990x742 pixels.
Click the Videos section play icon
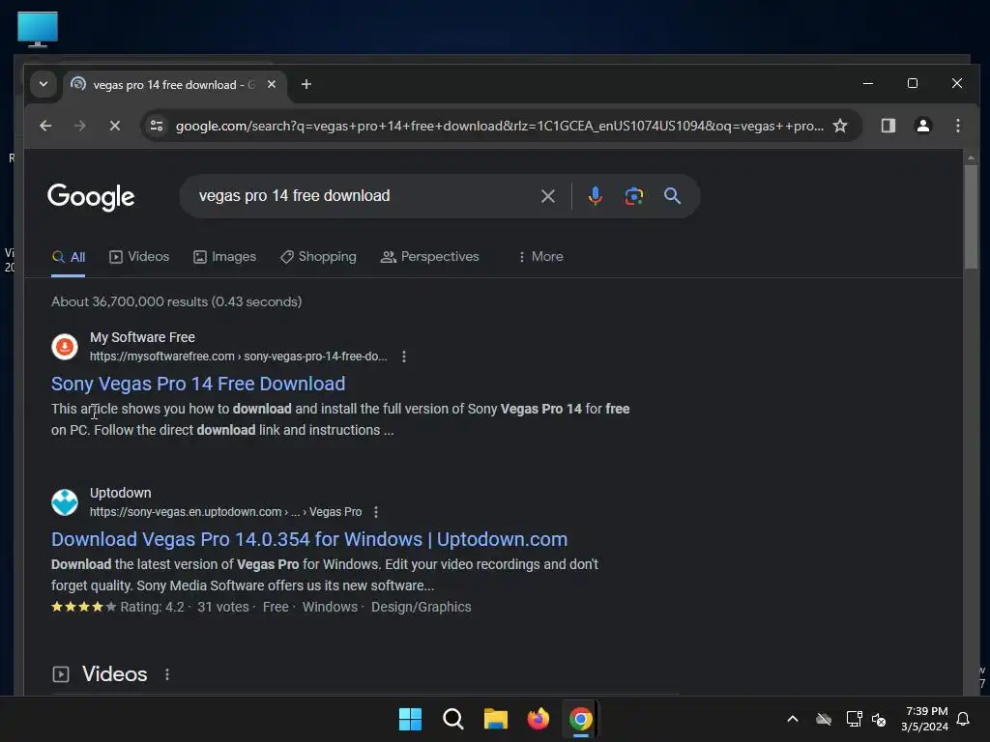click(x=61, y=674)
